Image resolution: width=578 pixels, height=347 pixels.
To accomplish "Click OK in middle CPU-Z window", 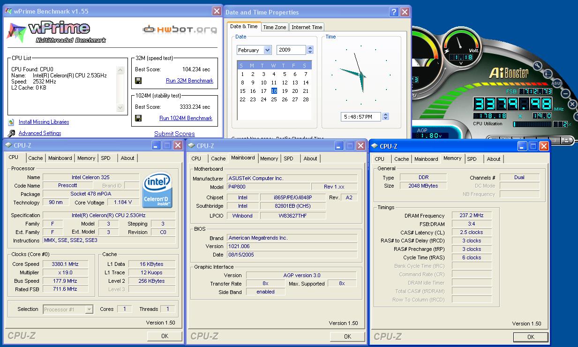I will coord(347,336).
